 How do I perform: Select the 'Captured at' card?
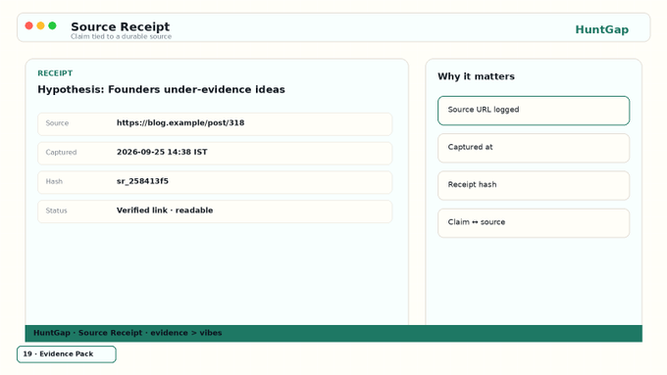534,148
